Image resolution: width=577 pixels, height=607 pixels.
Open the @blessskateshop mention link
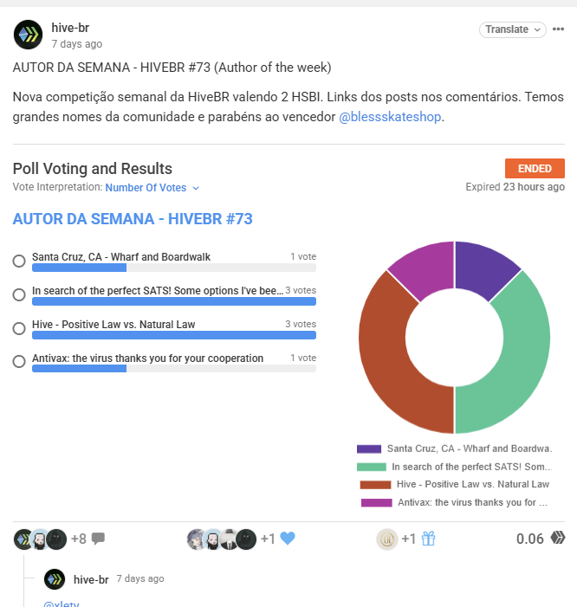coord(390,117)
